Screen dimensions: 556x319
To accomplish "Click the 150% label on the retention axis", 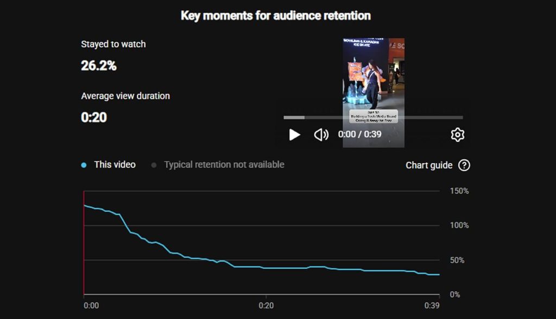I will 459,191.
